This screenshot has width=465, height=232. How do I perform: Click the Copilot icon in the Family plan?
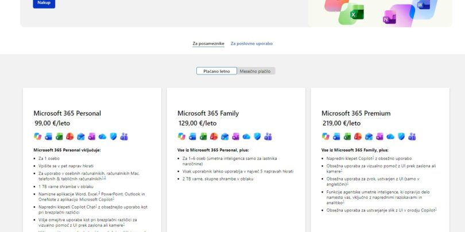pyautogui.click(x=181, y=136)
